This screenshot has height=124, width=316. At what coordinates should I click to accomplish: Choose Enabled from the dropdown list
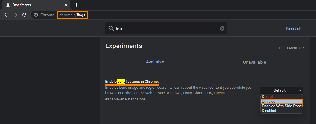282,102
